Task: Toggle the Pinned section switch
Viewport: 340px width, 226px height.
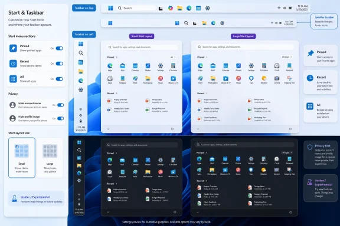Action: (60, 48)
